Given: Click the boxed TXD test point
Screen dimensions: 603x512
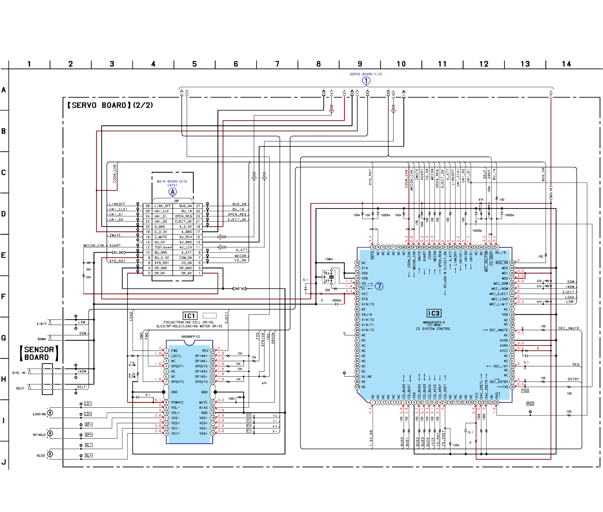Looking at the screenshot, I should tap(525, 391).
